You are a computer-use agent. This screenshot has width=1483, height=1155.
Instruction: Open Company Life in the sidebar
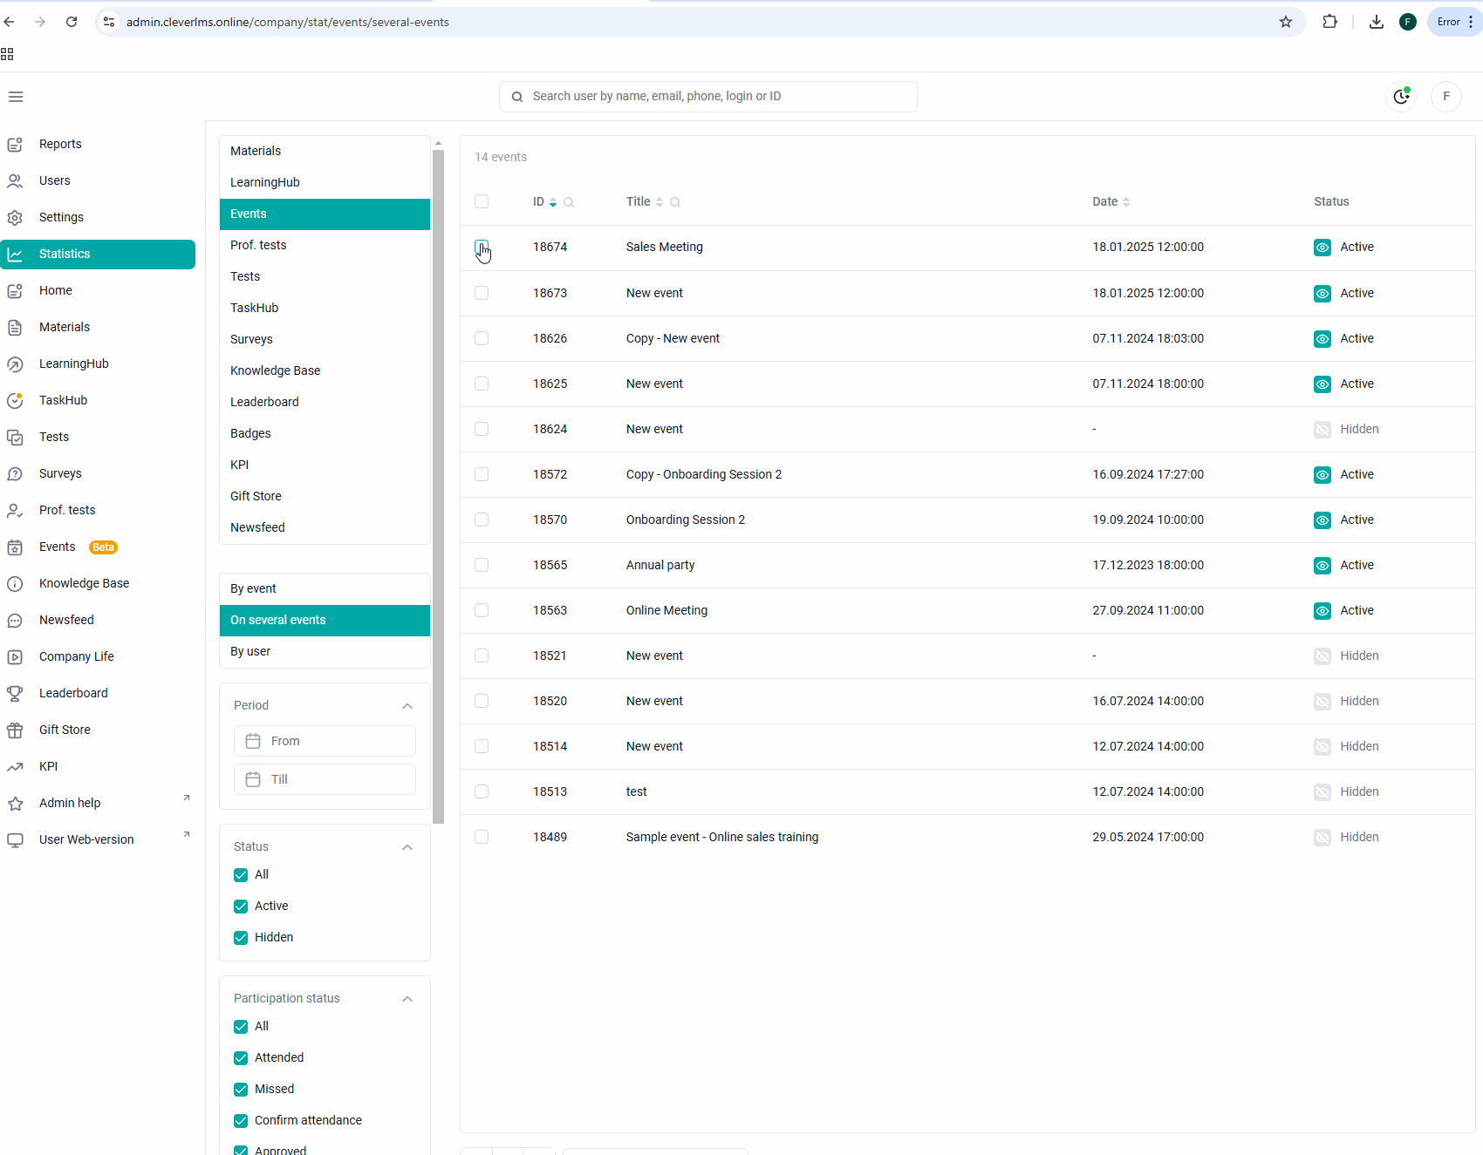98,657
